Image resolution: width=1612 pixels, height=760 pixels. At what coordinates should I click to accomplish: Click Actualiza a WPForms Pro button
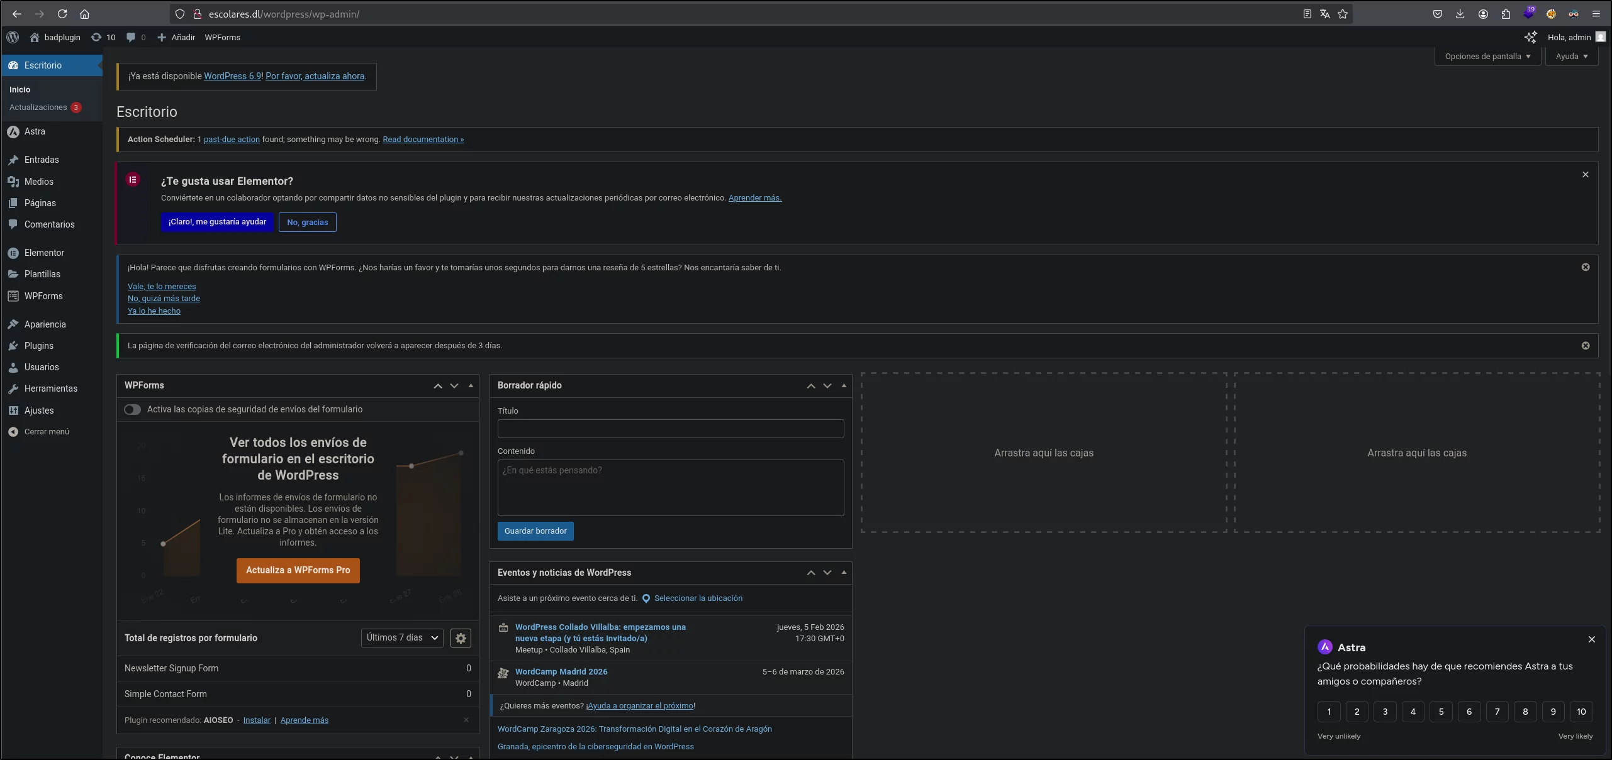pos(298,570)
